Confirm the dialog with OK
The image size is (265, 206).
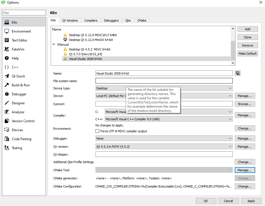206,201
